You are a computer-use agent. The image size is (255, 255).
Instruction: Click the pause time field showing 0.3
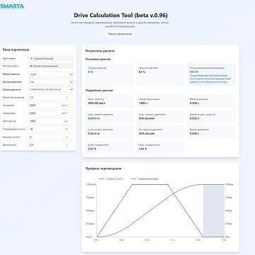coord(51,144)
